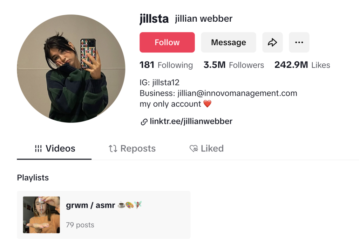Open the grwm / asmr playlist thumbnail
The image size is (359, 247).
pyautogui.click(x=41, y=215)
